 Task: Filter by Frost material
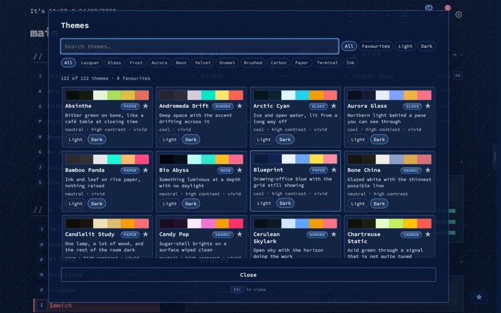tap(136, 63)
